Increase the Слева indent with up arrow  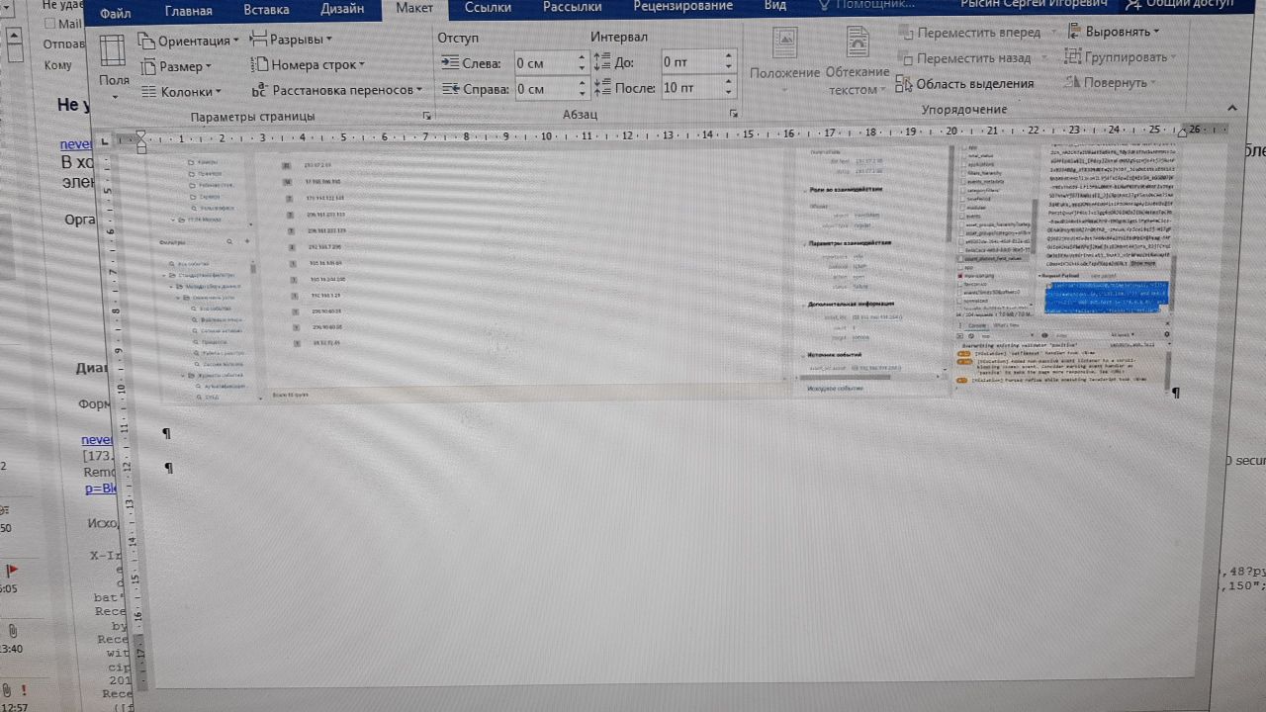click(582, 57)
